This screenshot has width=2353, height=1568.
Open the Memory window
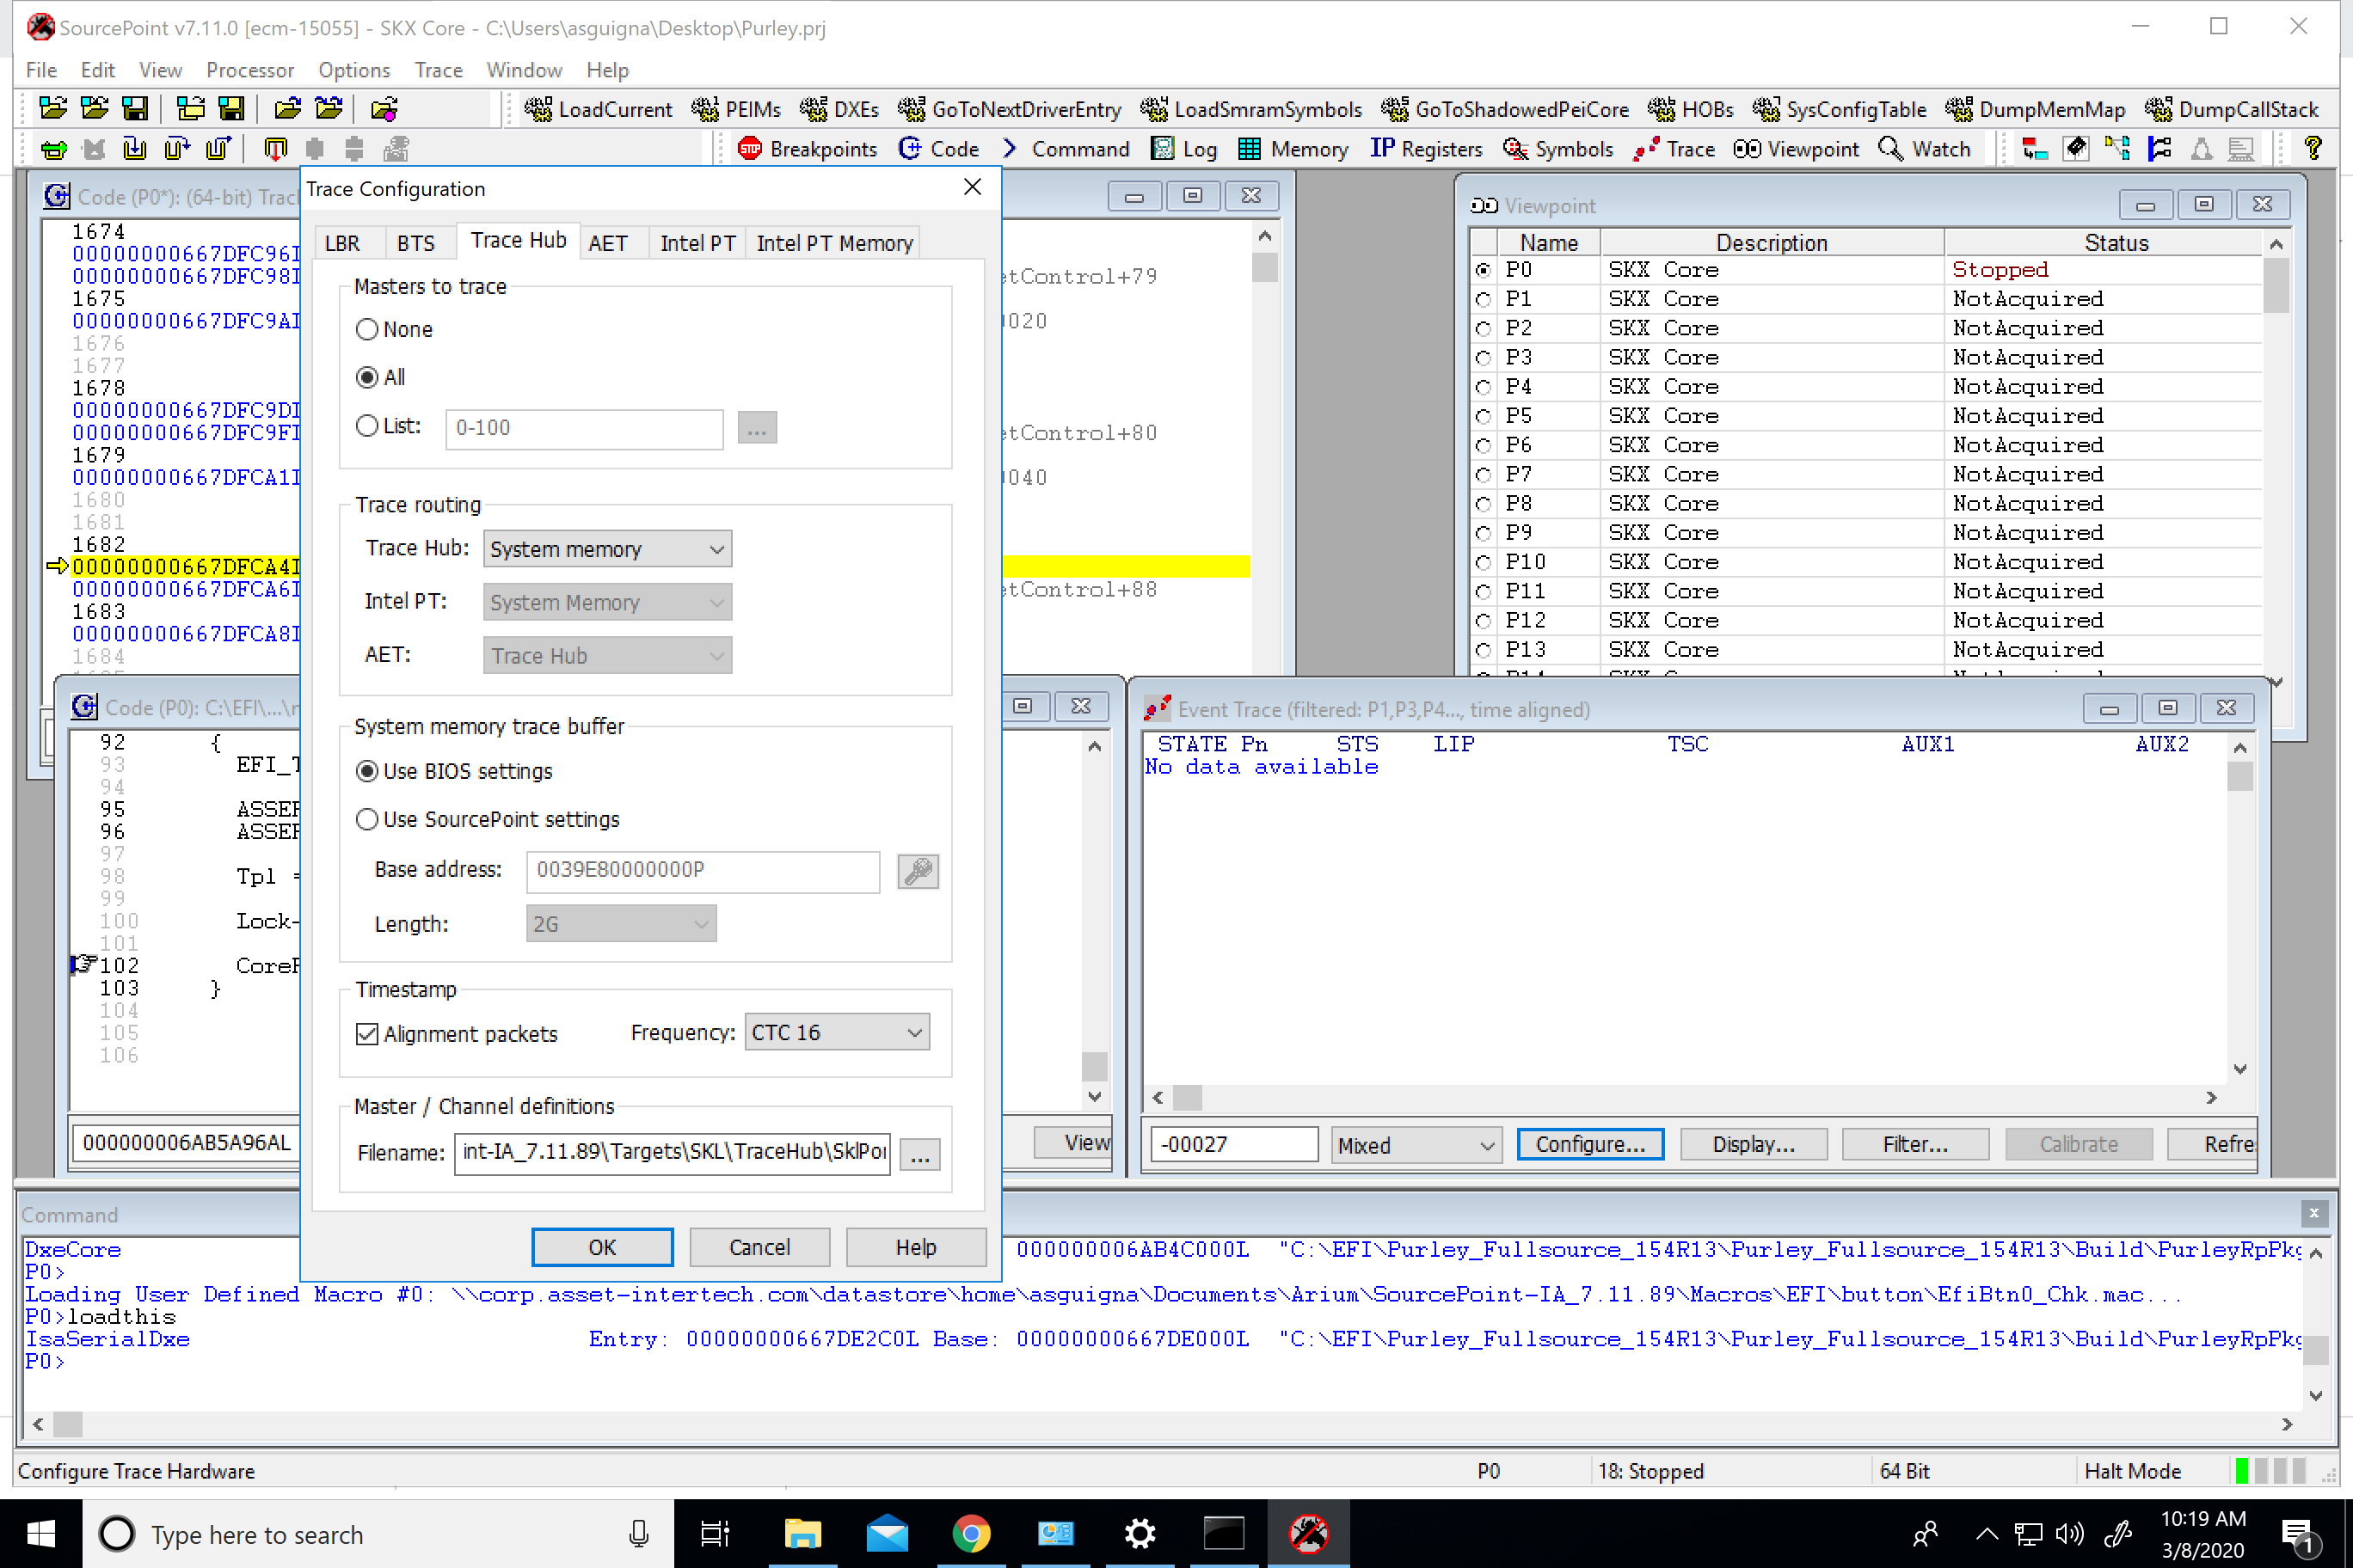point(1293,149)
